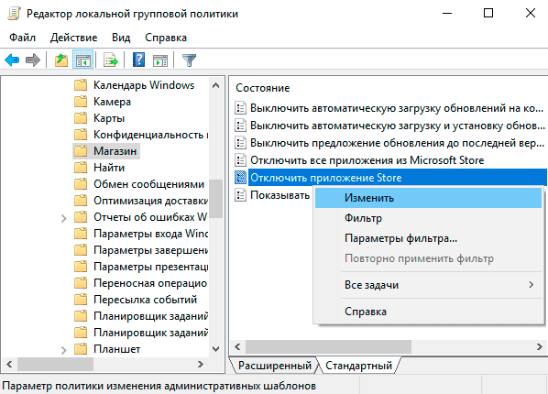Viewport: 548px width, 394px height.
Task: Open the Файл menu
Action: [x=22, y=38]
